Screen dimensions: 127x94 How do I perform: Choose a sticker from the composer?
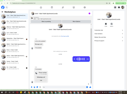point(37,87)
